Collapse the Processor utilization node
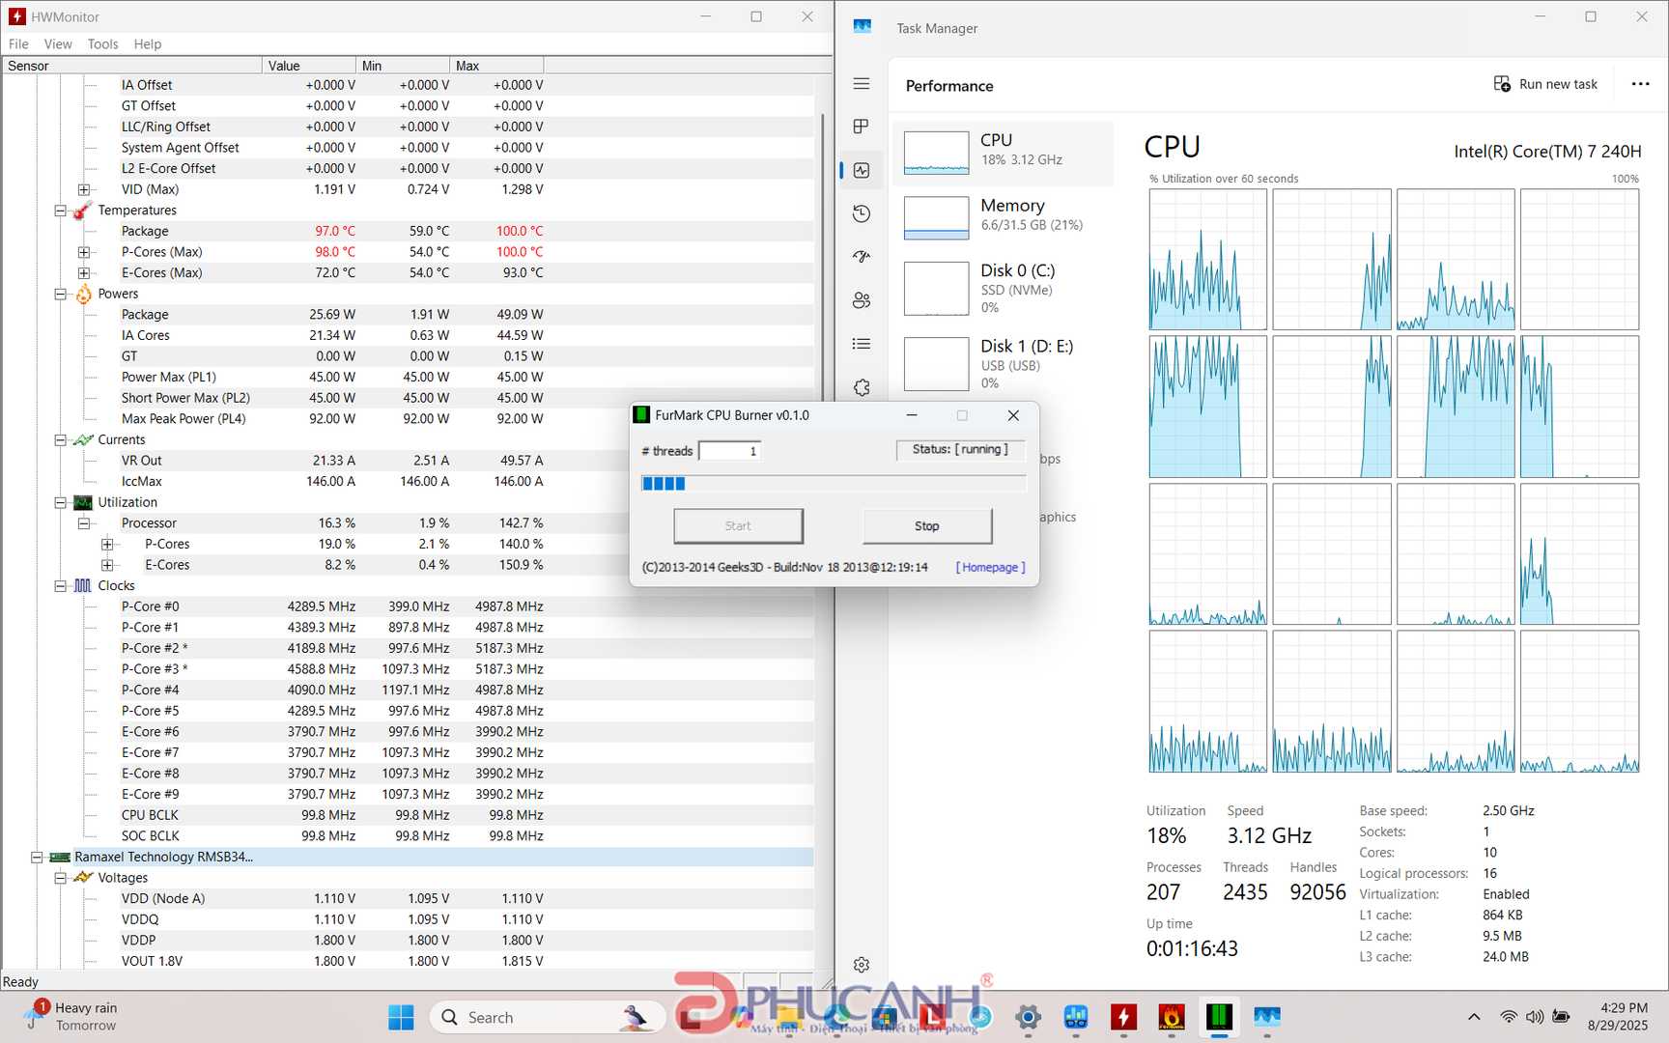 click(84, 523)
